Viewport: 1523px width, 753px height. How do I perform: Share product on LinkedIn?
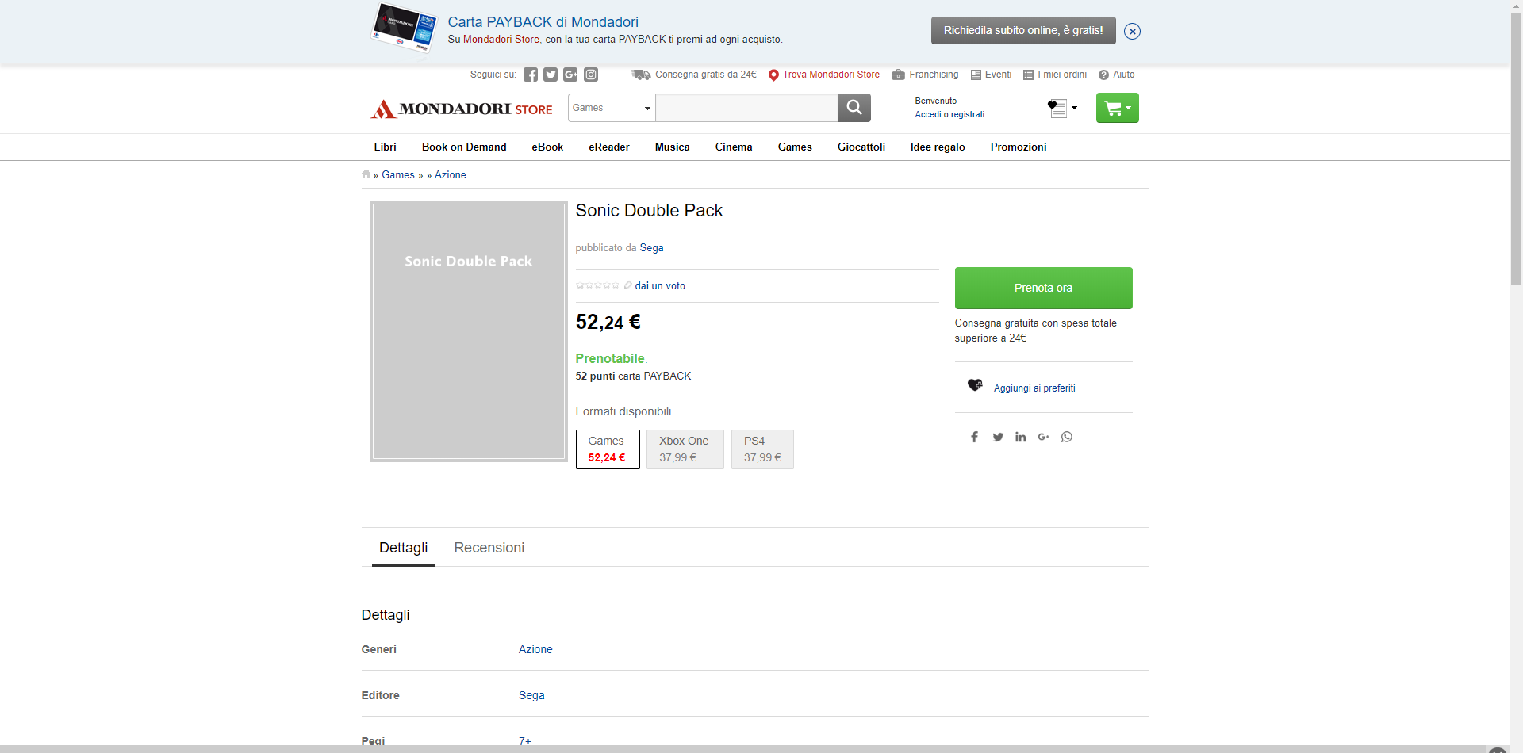1021,437
